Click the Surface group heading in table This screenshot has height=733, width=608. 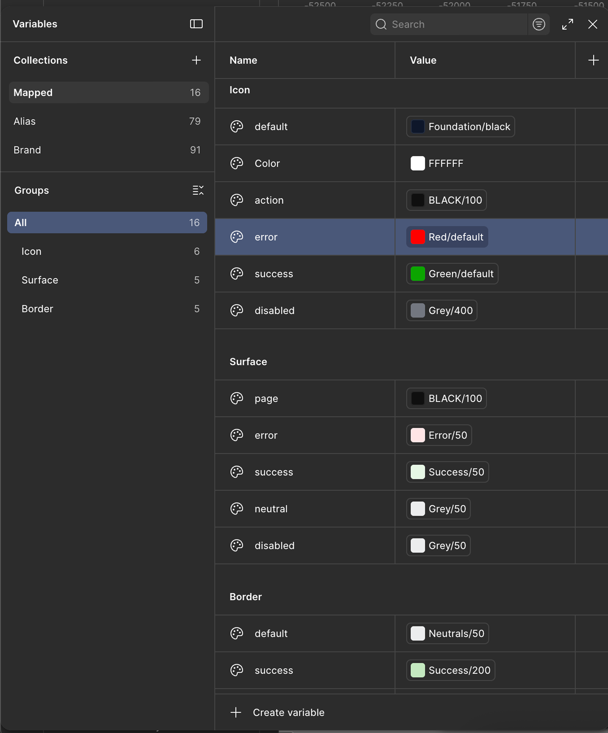(x=248, y=362)
